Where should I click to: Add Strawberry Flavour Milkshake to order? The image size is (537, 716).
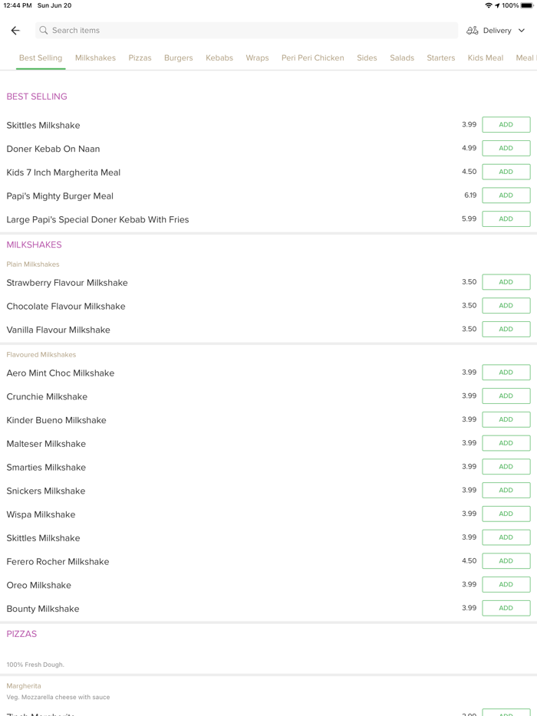tap(506, 282)
